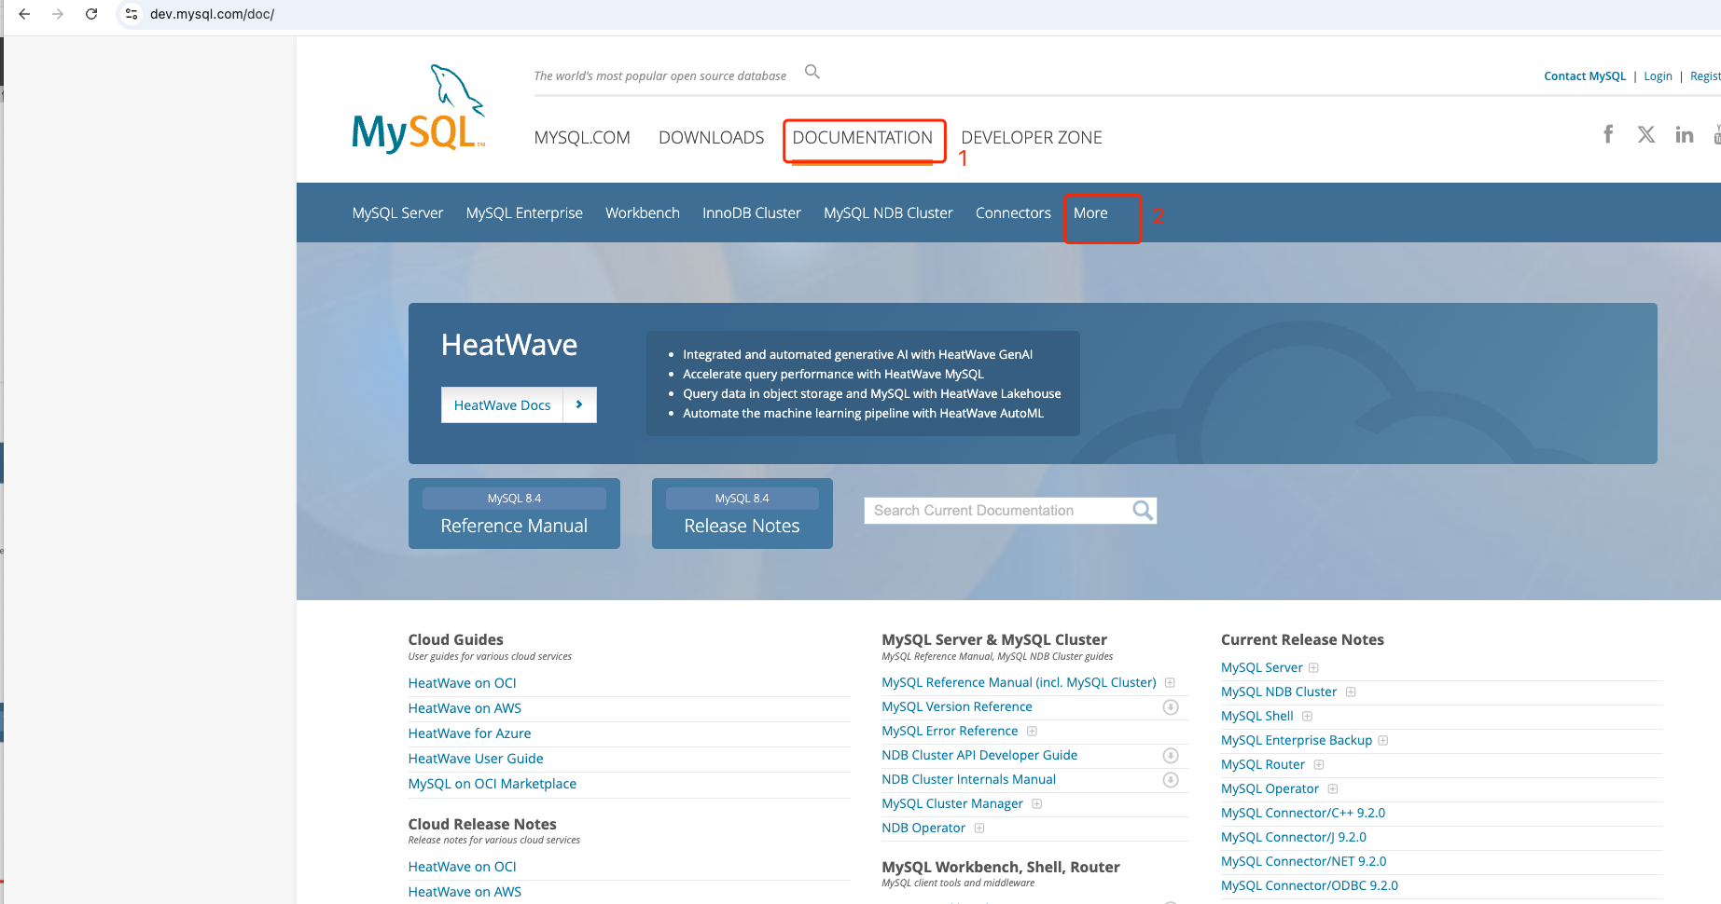Open NDB Cluster Internals Manual link
1721x904 pixels.
click(x=968, y=780)
